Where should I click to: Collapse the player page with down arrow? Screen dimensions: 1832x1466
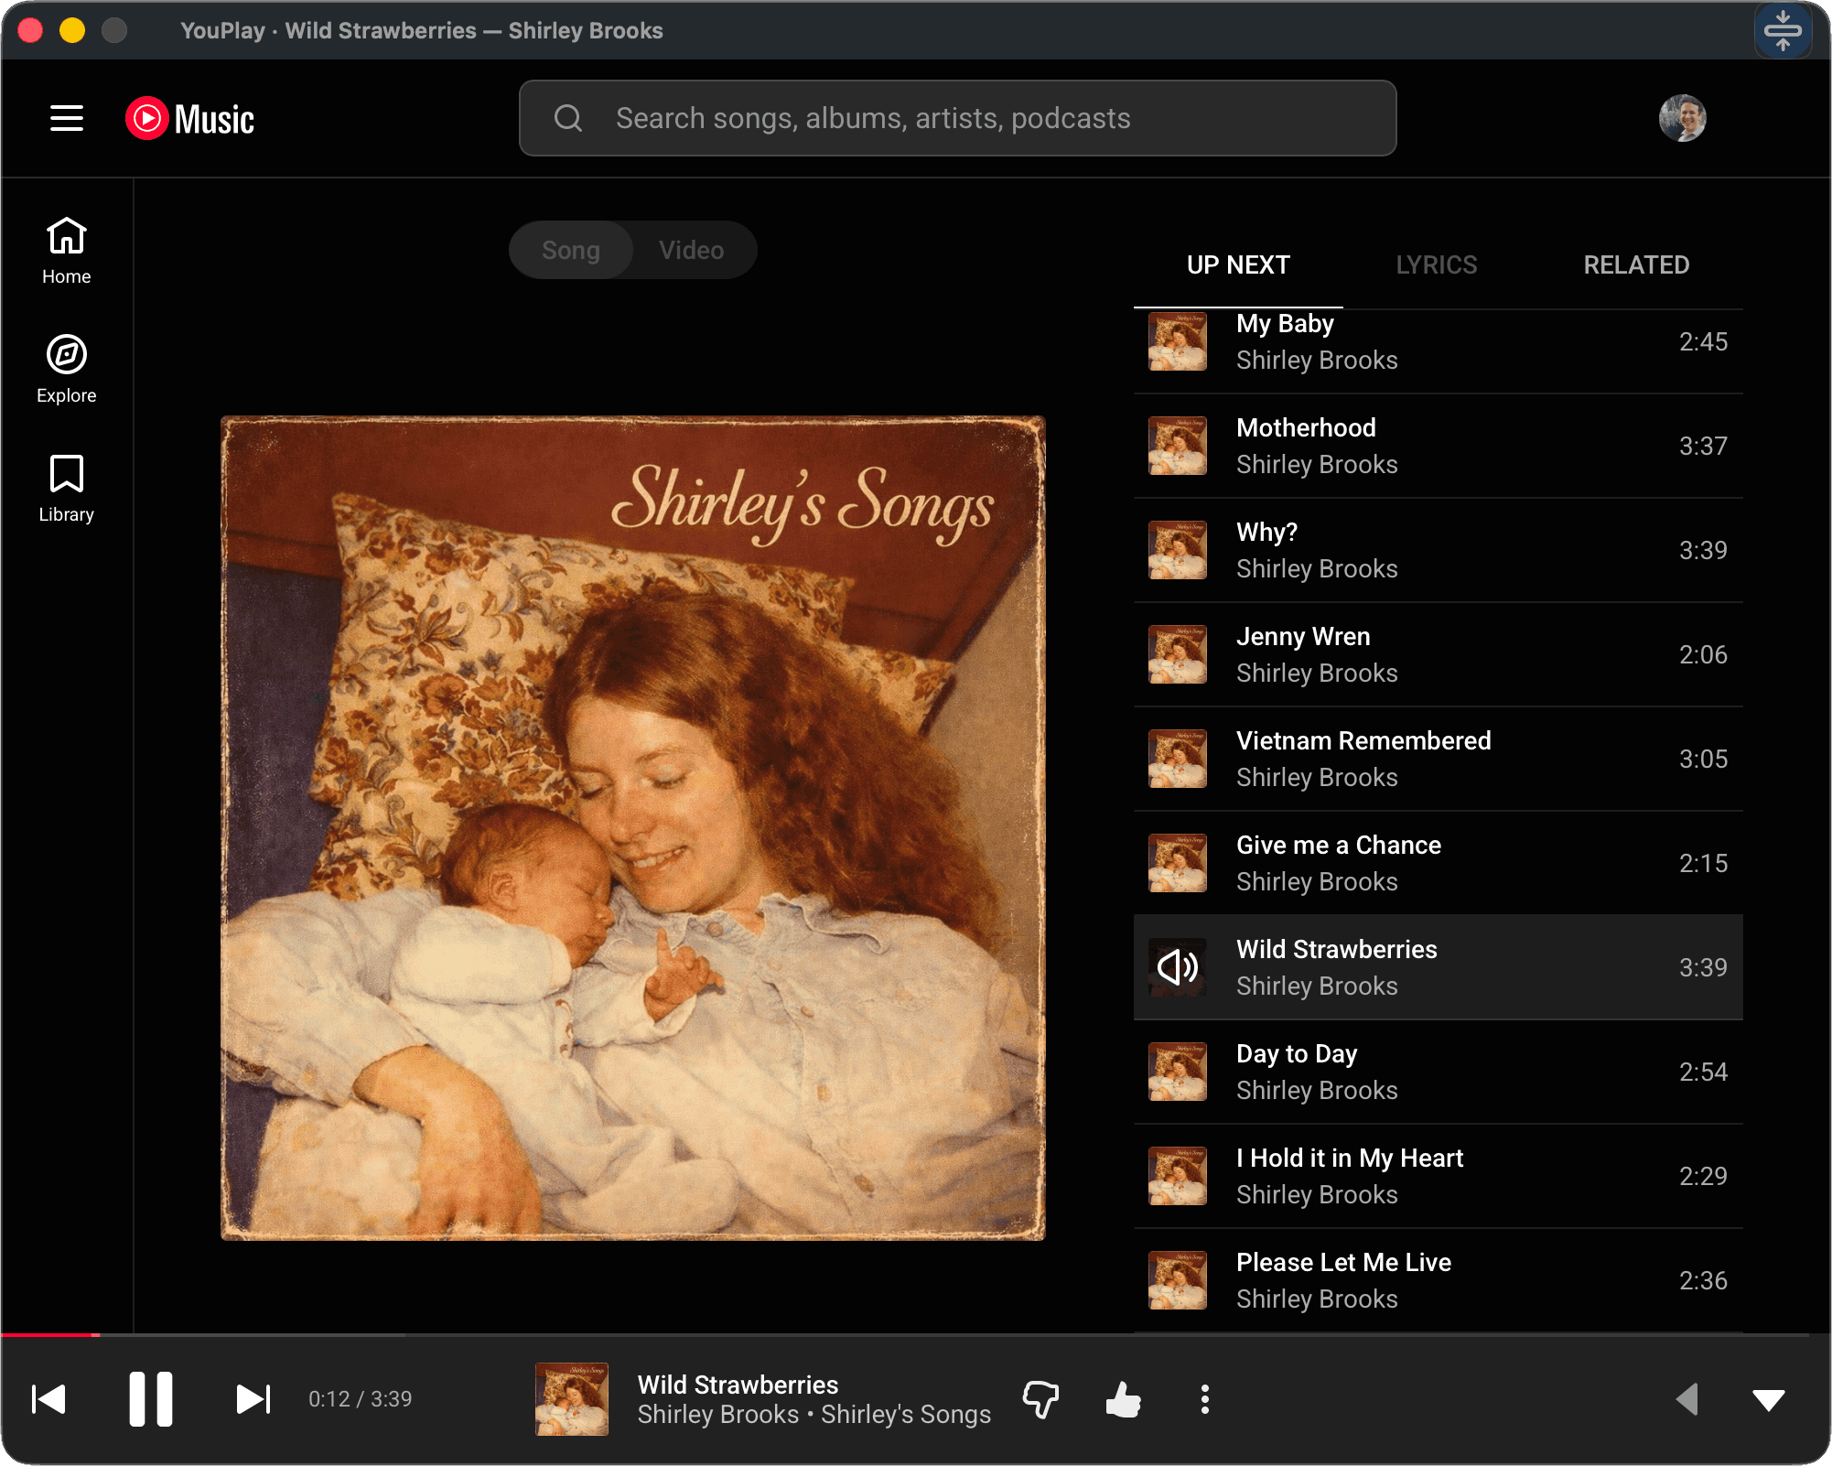(1768, 1399)
